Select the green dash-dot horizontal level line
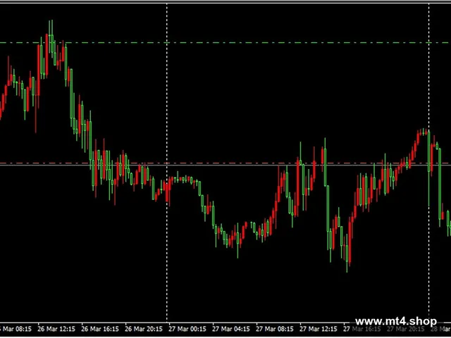Image resolution: width=451 pixels, height=338 pixels. (225, 43)
